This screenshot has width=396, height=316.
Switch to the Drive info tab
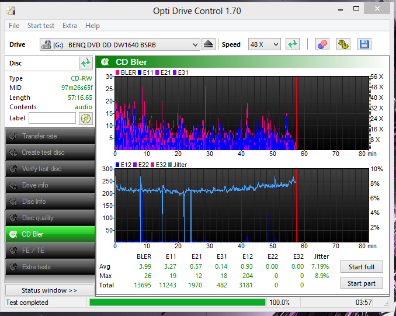point(50,185)
